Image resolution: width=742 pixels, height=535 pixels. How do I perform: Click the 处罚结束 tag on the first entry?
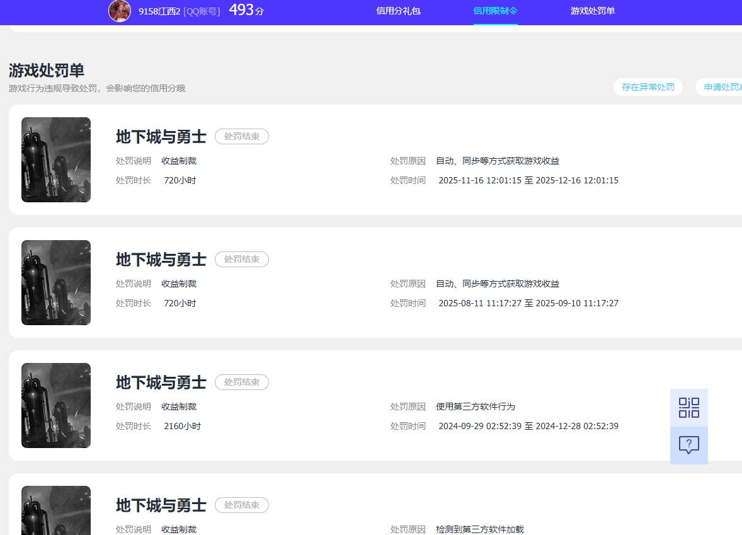point(242,136)
